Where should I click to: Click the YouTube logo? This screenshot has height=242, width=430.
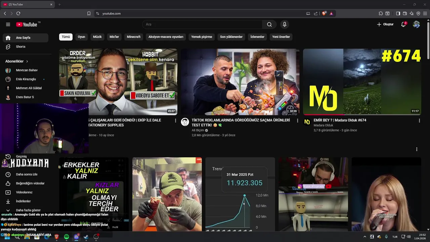click(27, 25)
